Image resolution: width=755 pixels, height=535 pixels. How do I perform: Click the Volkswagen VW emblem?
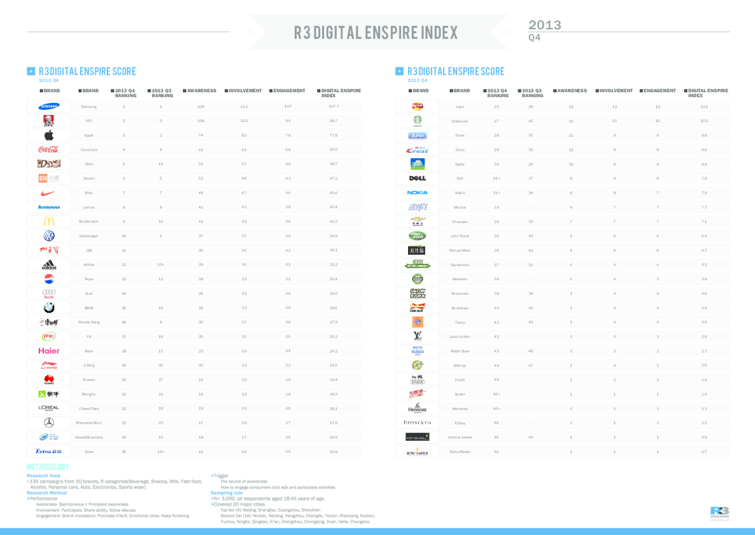pos(49,236)
